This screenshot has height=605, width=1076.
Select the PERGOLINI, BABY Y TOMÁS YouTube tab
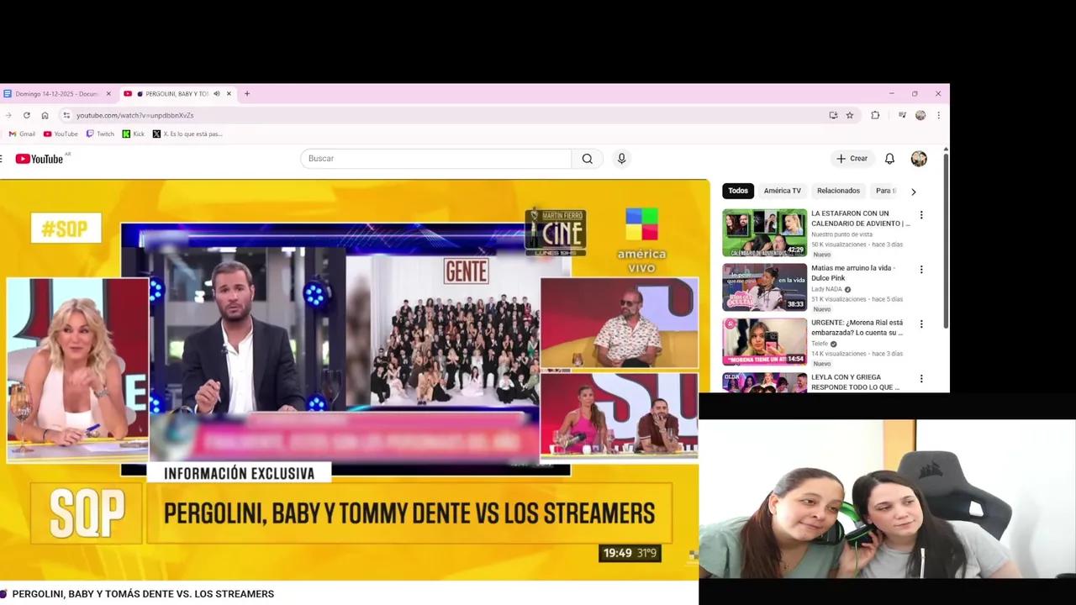(x=177, y=93)
